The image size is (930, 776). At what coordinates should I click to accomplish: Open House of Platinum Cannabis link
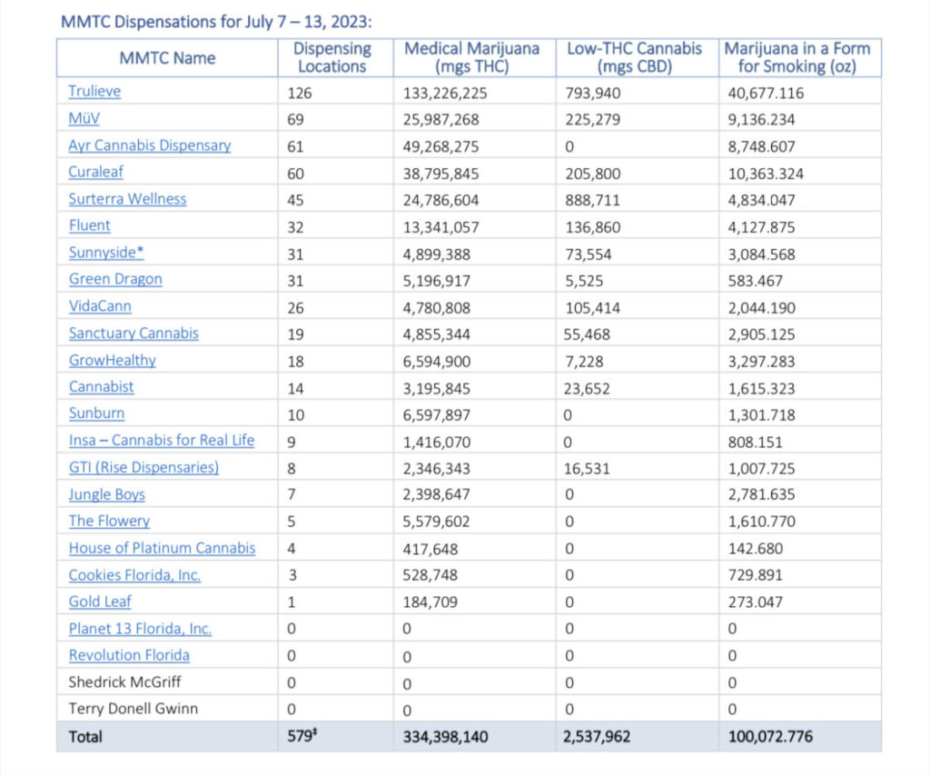(162, 548)
